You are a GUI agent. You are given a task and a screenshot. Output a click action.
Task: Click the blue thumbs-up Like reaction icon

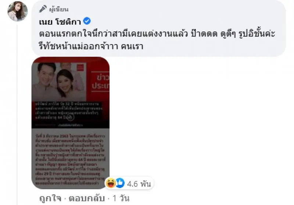(x=120, y=183)
